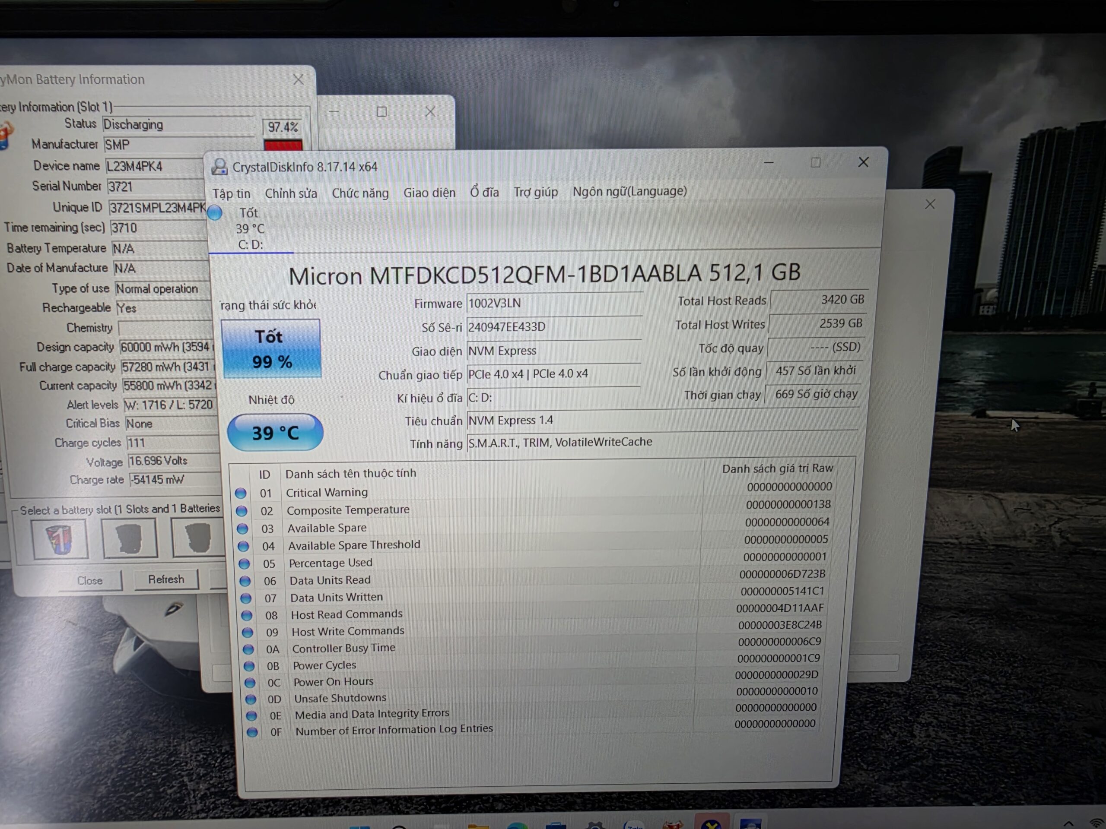Click the Chuẩn giao tiếp PCIe 4.0 x4 field
The width and height of the screenshot is (1106, 829).
553,374
